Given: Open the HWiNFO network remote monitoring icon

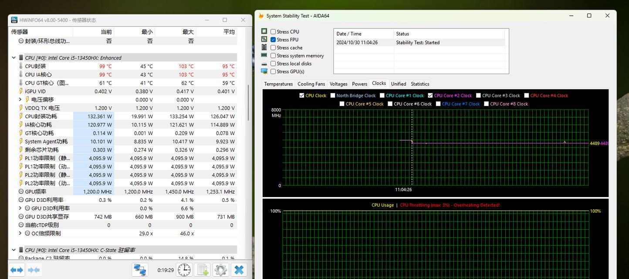Looking at the screenshot, I should coord(140,270).
